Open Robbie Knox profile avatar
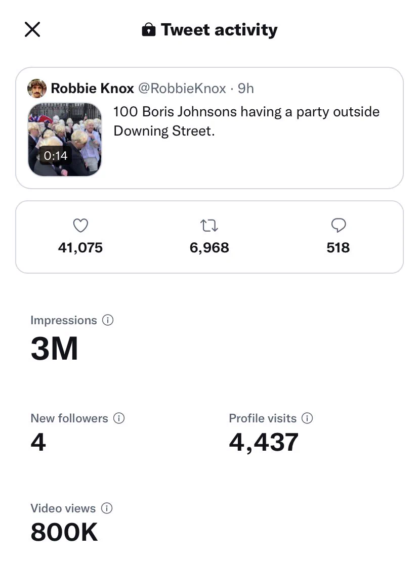This screenshot has width=419, height=565. (37, 89)
